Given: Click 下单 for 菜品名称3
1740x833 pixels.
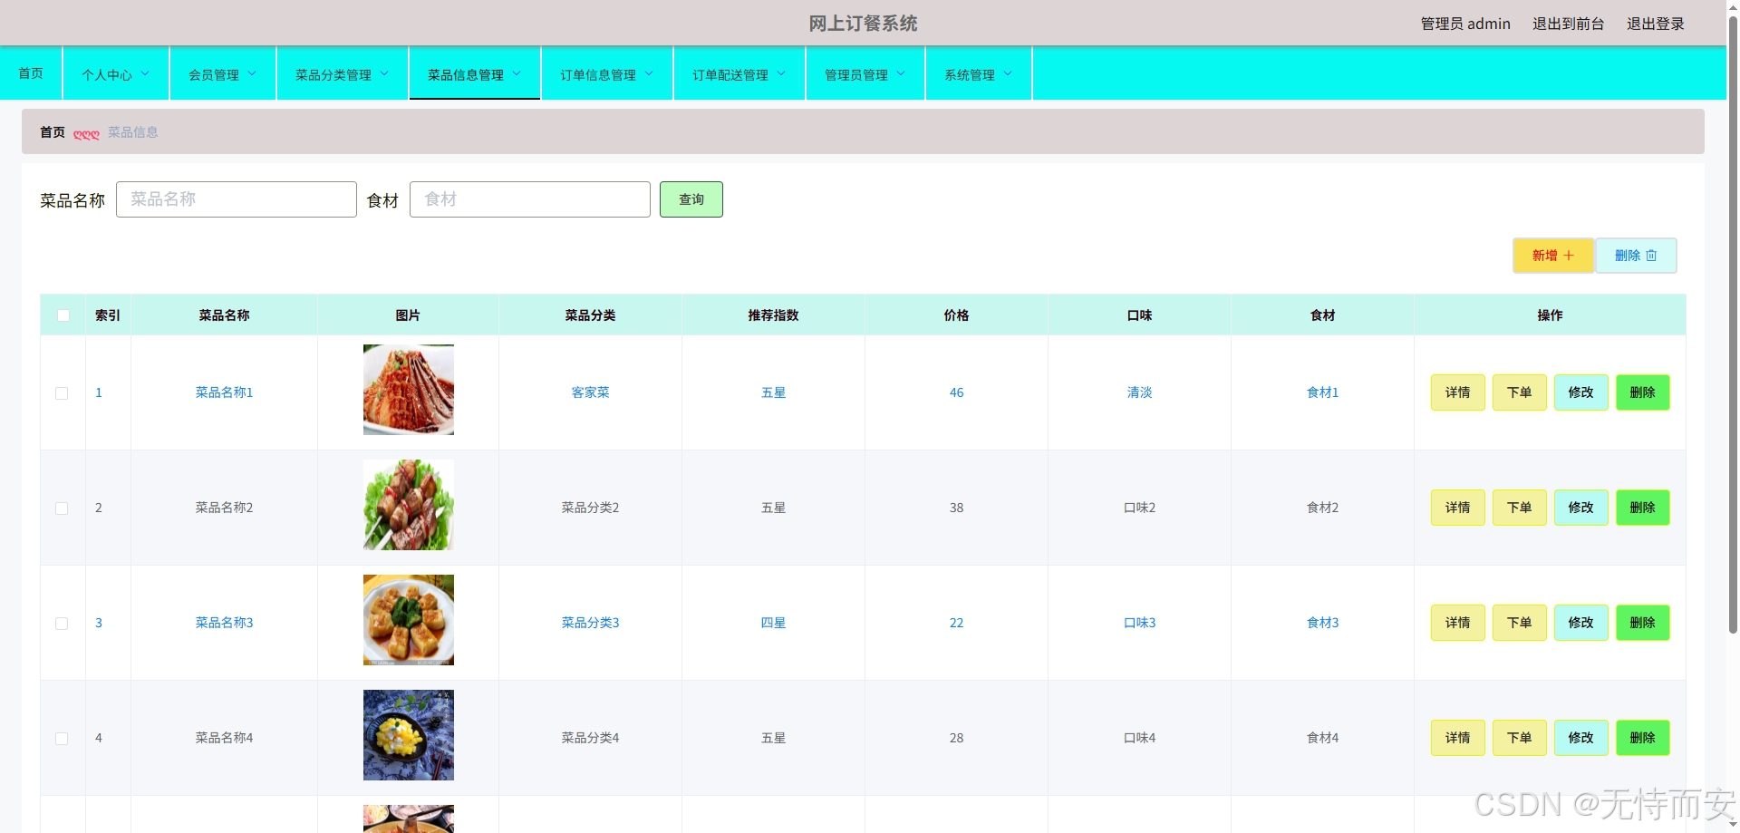Looking at the screenshot, I should (x=1520, y=623).
